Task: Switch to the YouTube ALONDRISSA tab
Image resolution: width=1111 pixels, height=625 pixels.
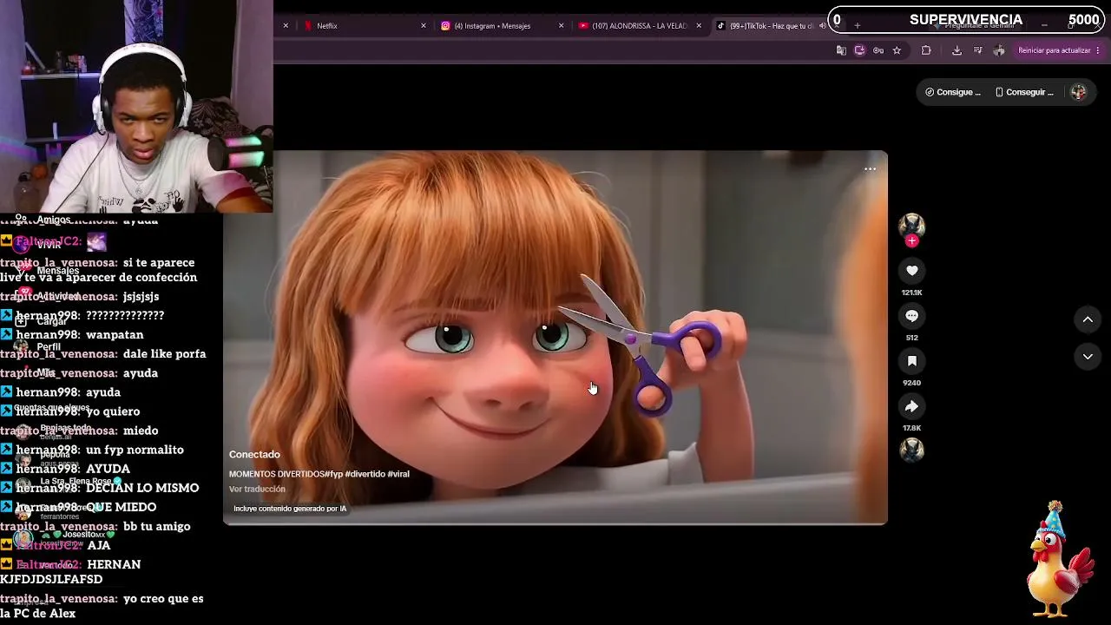Action: [638, 26]
